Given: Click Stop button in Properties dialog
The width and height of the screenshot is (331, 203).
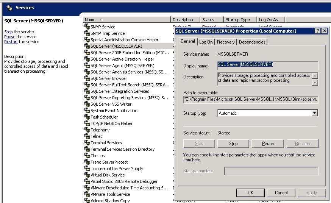Looking at the screenshot, I should pos(233,144).
